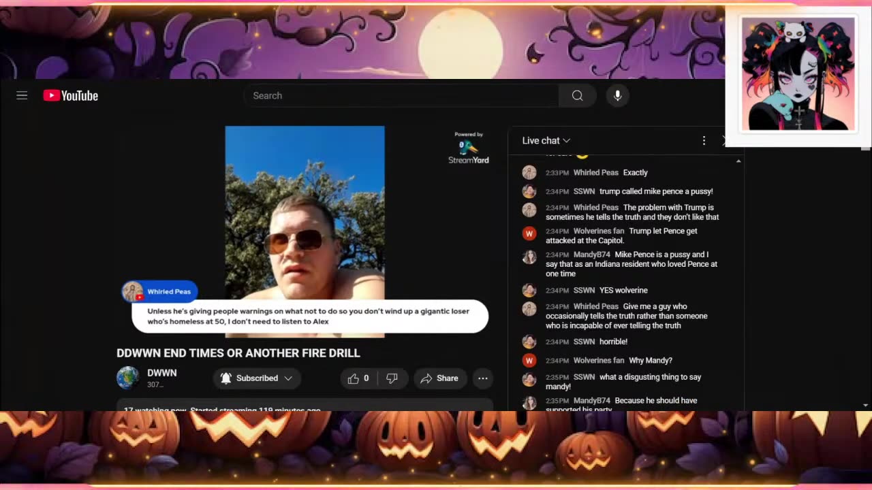Click the magnifier search button
This screenshot has width=872, height=490.
577,96
